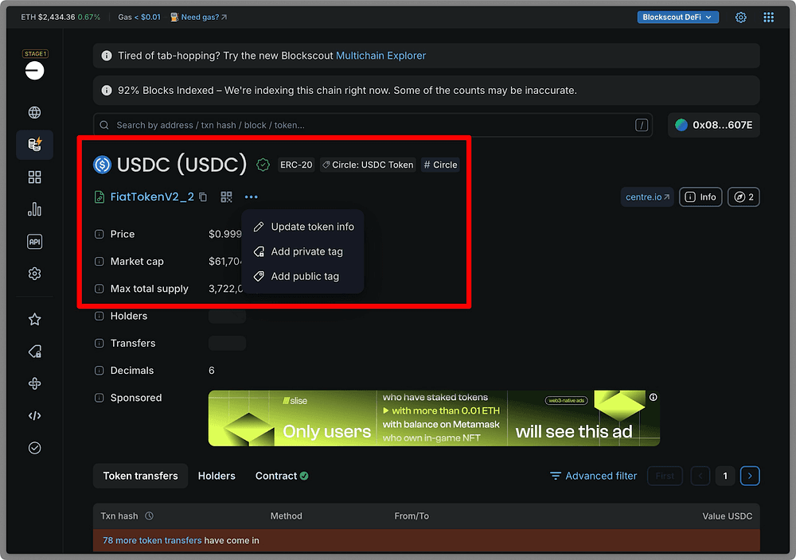Open charts and stats sidebar icon
This screenshot has width=796, height=560.
[34, 209]
